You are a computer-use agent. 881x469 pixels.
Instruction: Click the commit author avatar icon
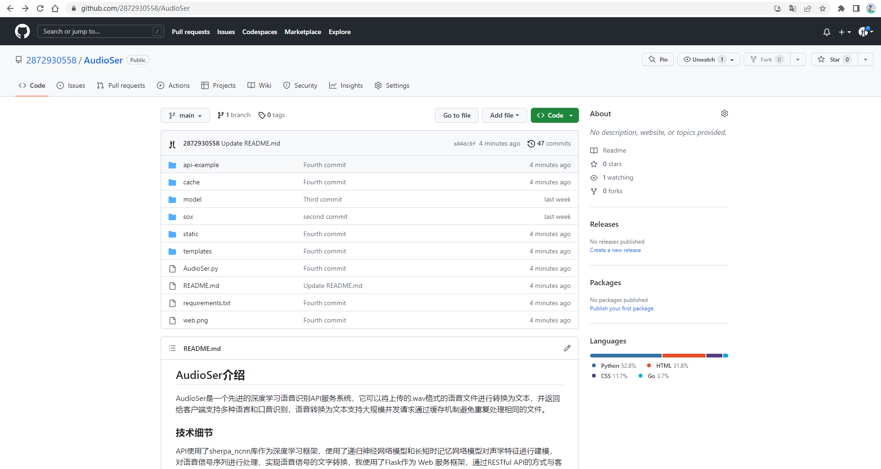coord(172,144)
